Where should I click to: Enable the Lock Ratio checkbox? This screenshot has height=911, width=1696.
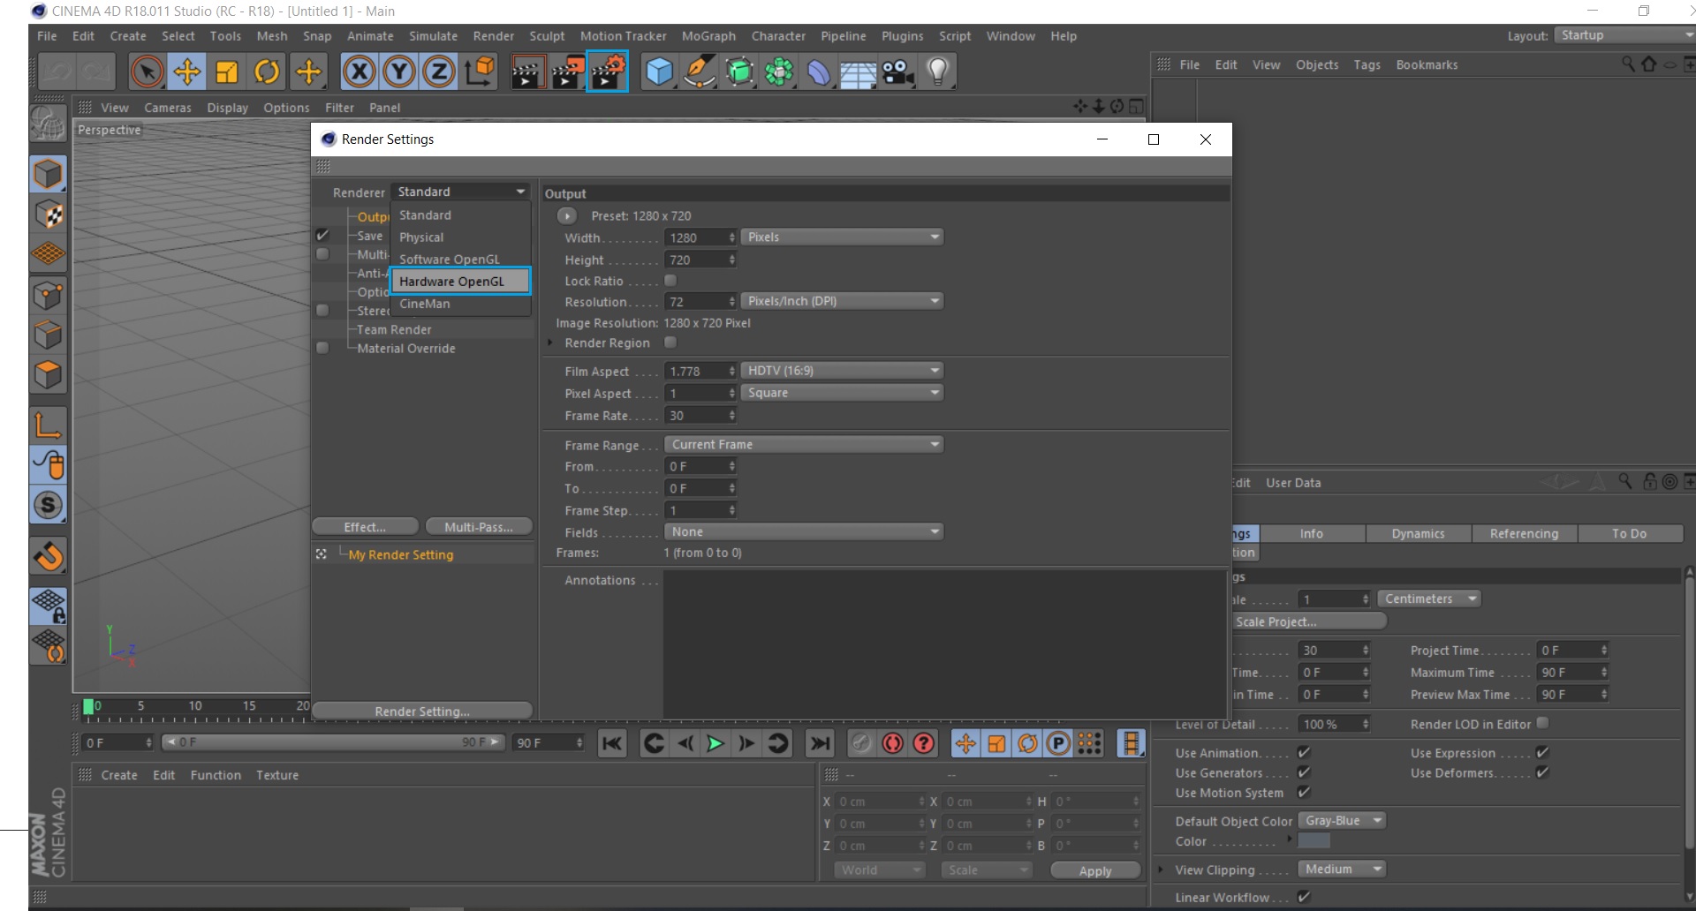pos(670,281)
